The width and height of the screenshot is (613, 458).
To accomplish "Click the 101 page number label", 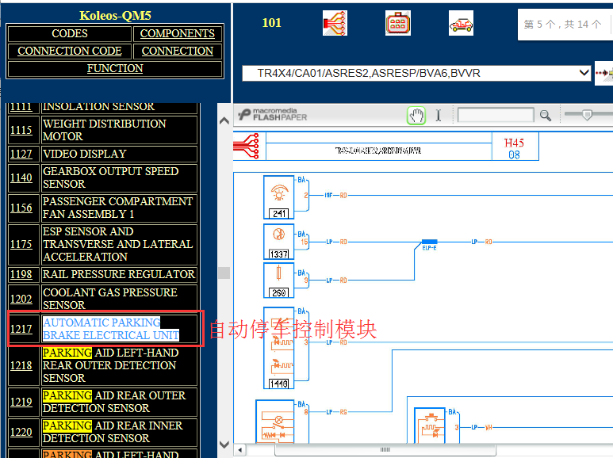I will (271, 23).
